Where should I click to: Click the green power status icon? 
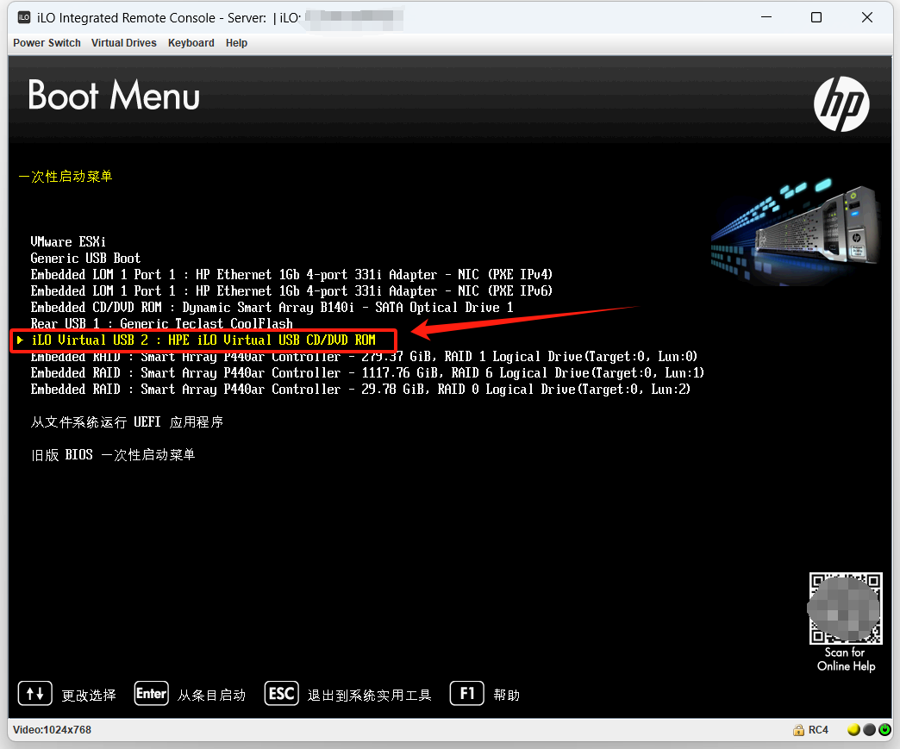(x=884, y=730)
